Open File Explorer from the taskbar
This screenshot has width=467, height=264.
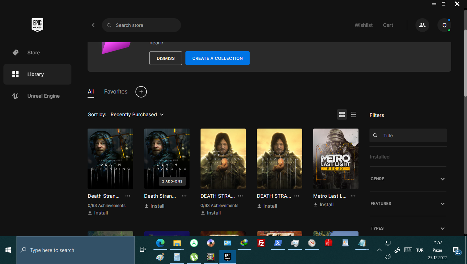[177, 243]
